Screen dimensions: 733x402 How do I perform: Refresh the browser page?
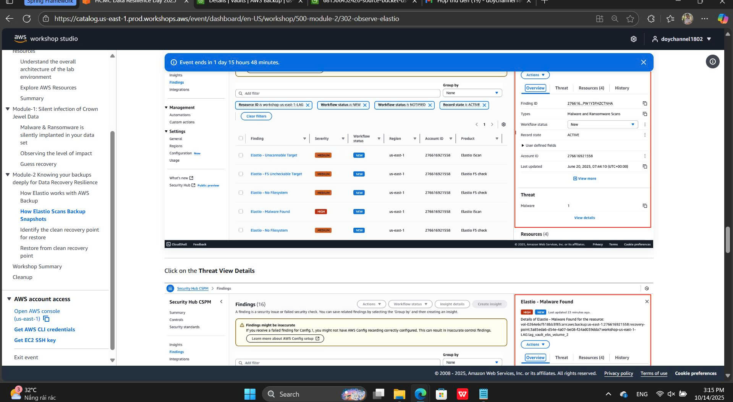(26, 19)
